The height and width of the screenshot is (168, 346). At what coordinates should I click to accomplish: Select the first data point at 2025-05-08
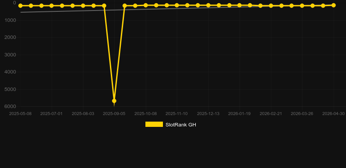21,6
